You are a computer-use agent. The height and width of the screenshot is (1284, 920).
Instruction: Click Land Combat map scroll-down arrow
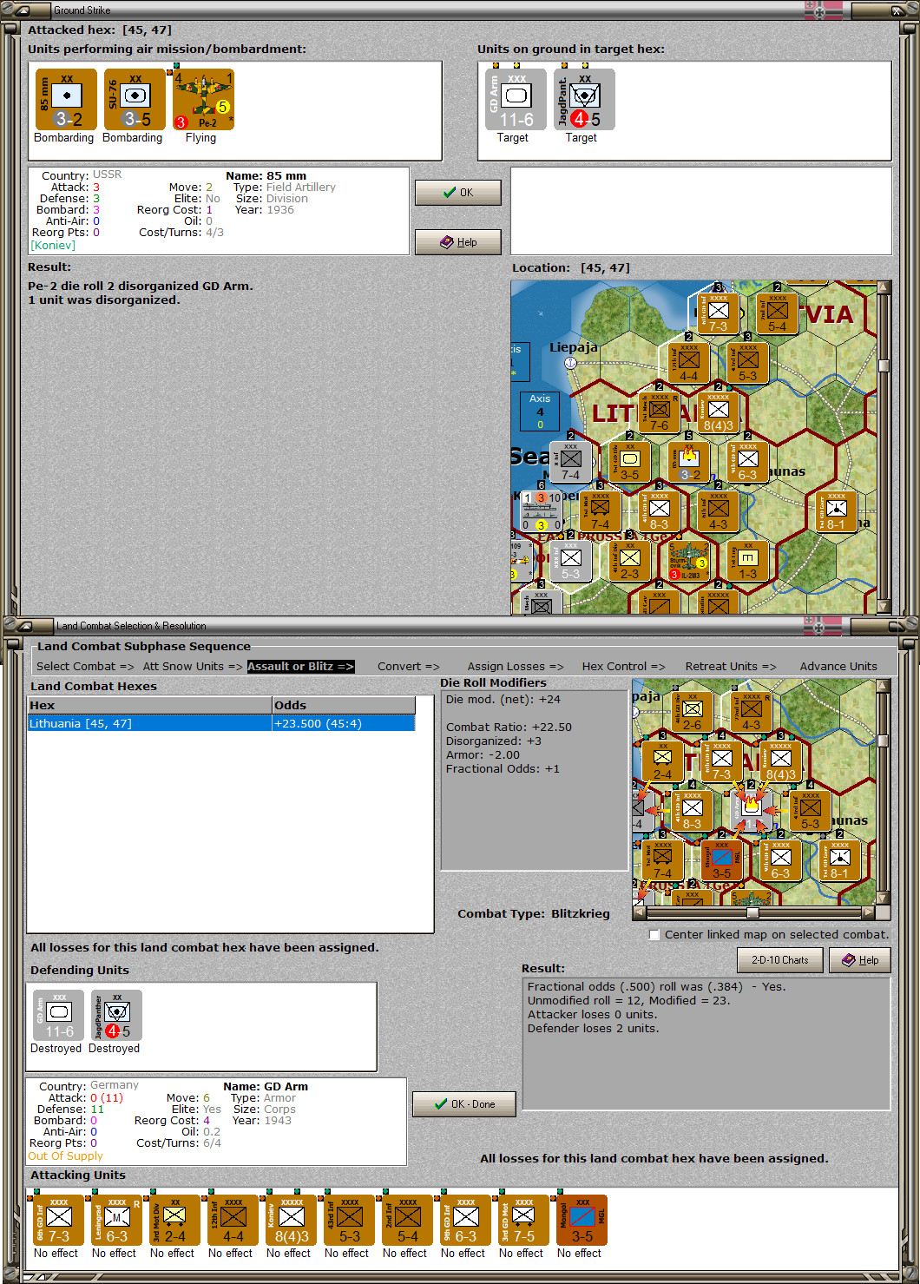884,899
